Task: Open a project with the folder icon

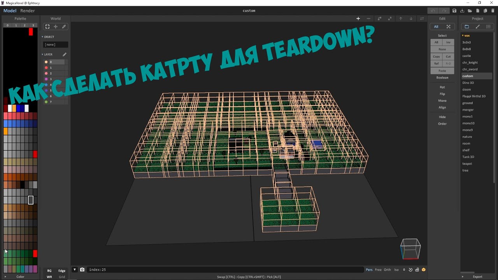Action: coord(470,11)
